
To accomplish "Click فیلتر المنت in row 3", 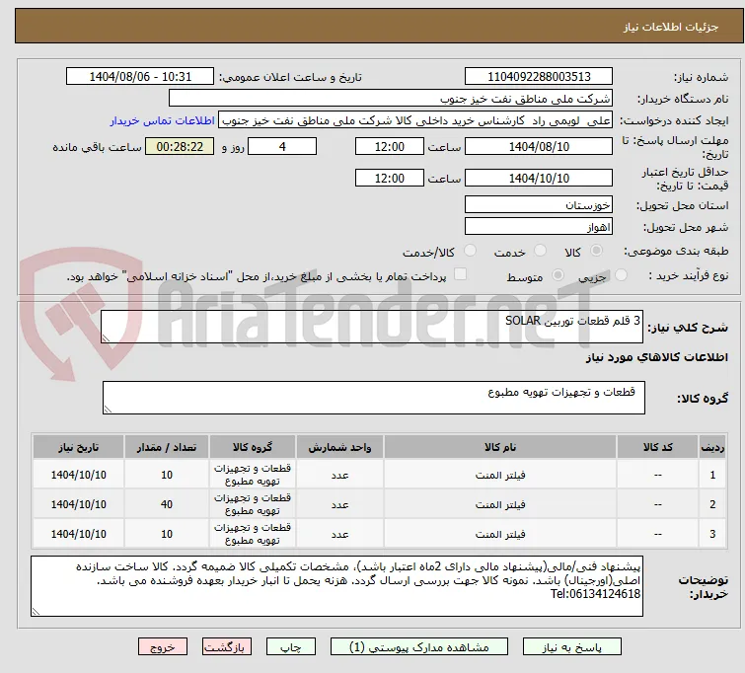I will [x=500, y=534].
